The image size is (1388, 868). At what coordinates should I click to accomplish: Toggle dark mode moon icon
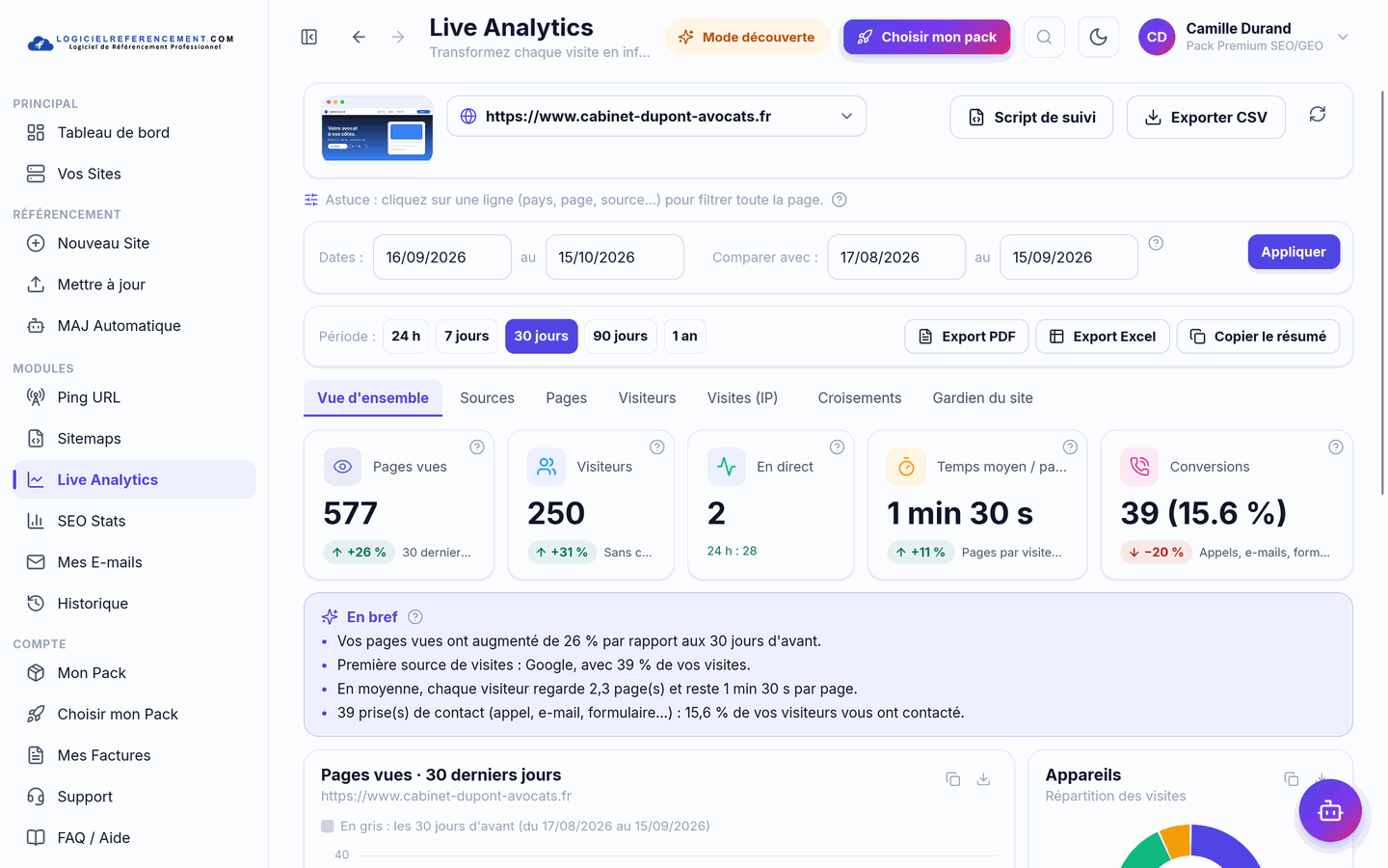coord(1098,37)
